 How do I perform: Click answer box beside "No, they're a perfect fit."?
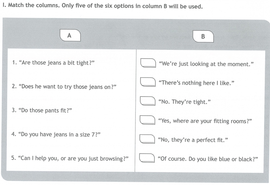pyautogui.click(x=147, y=139)
